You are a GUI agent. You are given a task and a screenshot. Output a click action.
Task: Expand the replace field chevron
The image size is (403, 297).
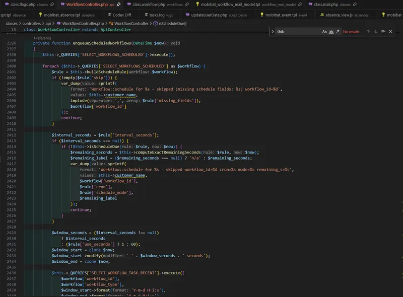(273, 32)
